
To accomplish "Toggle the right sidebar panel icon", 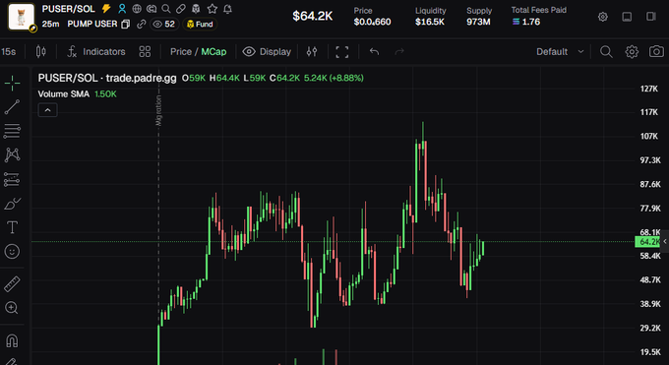I will pyautogui.click(x=651, y=17).
